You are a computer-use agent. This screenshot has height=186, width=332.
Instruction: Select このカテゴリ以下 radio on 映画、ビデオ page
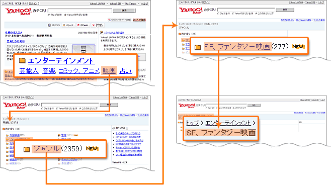(x=80, y=109)
